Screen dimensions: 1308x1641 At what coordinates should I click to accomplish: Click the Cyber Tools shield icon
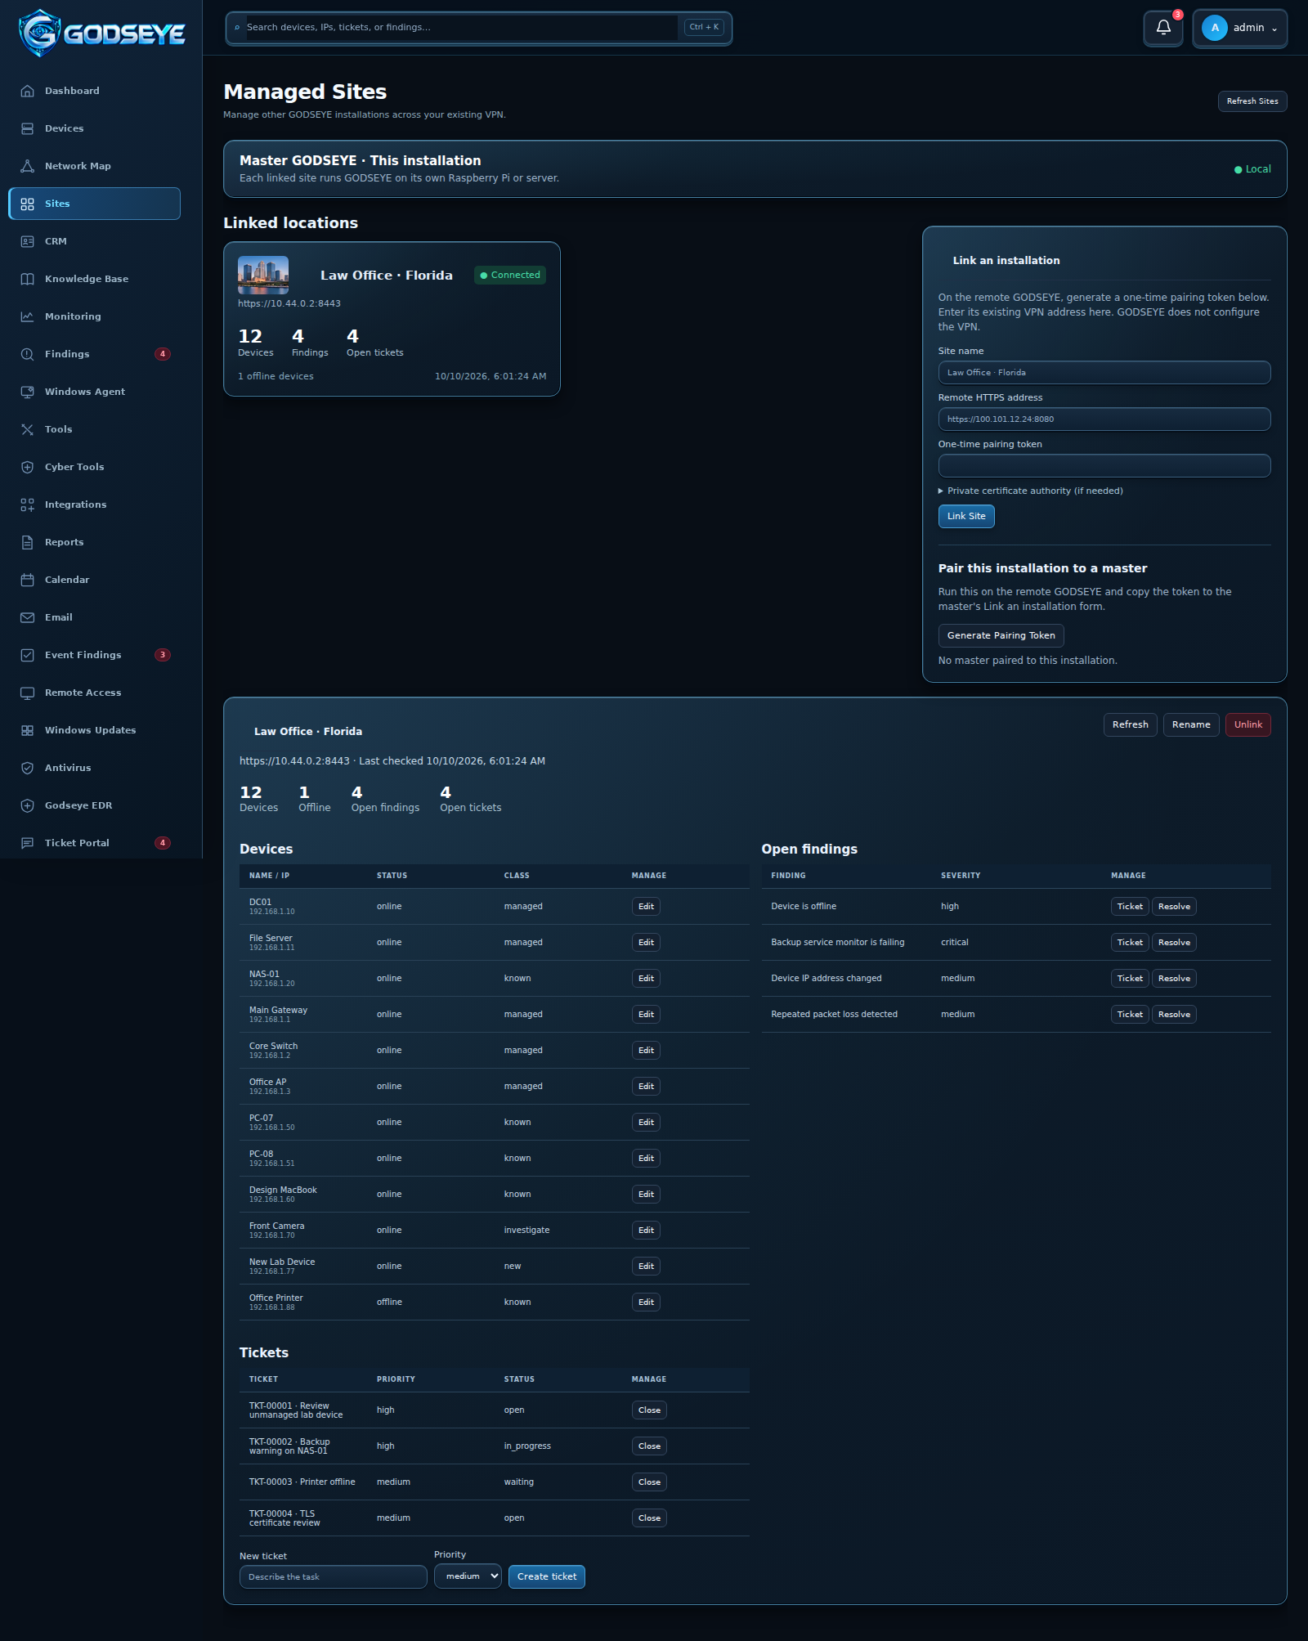(x=27, y=467)
